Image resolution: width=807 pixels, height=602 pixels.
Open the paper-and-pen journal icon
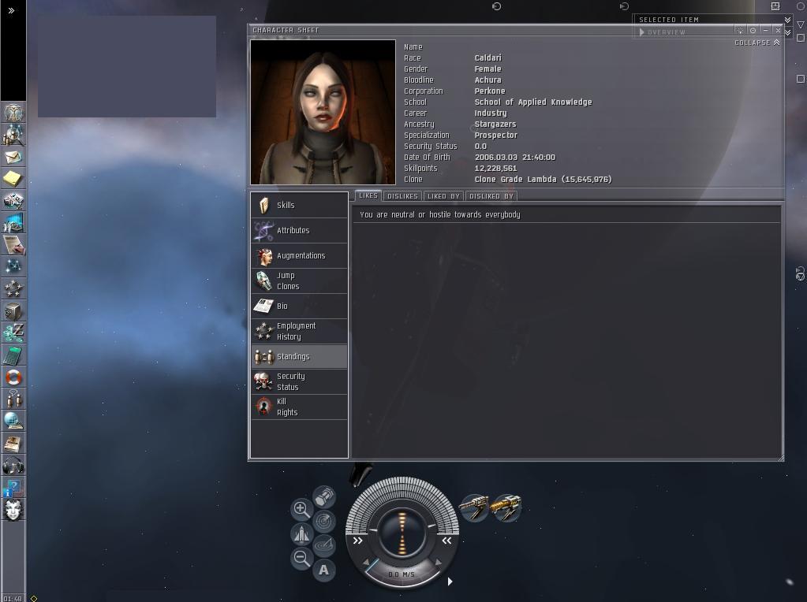[13, 245]
